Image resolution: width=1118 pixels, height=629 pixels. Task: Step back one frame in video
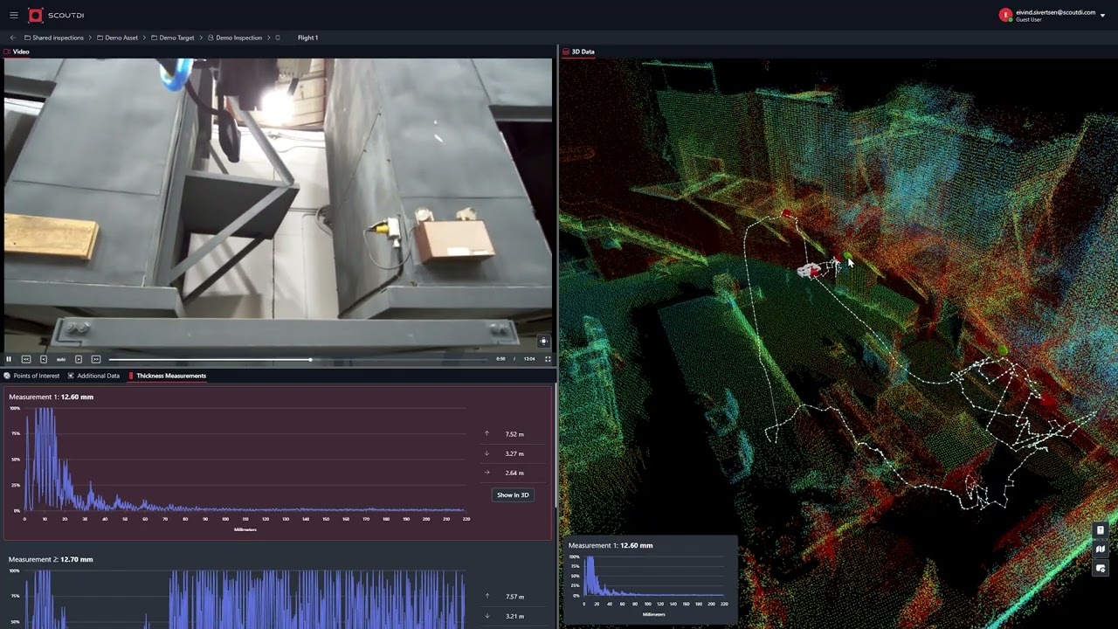[x=44, y=359]
